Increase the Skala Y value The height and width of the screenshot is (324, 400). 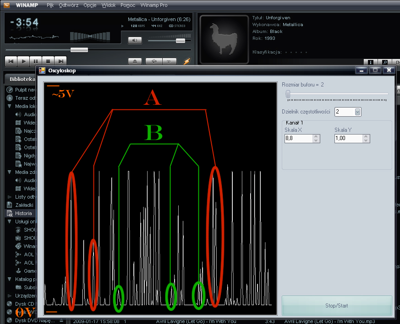tap(366, 136)
